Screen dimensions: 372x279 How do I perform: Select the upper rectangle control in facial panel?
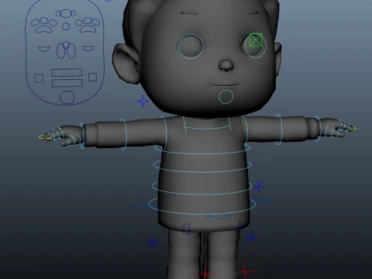coord(67,72)
